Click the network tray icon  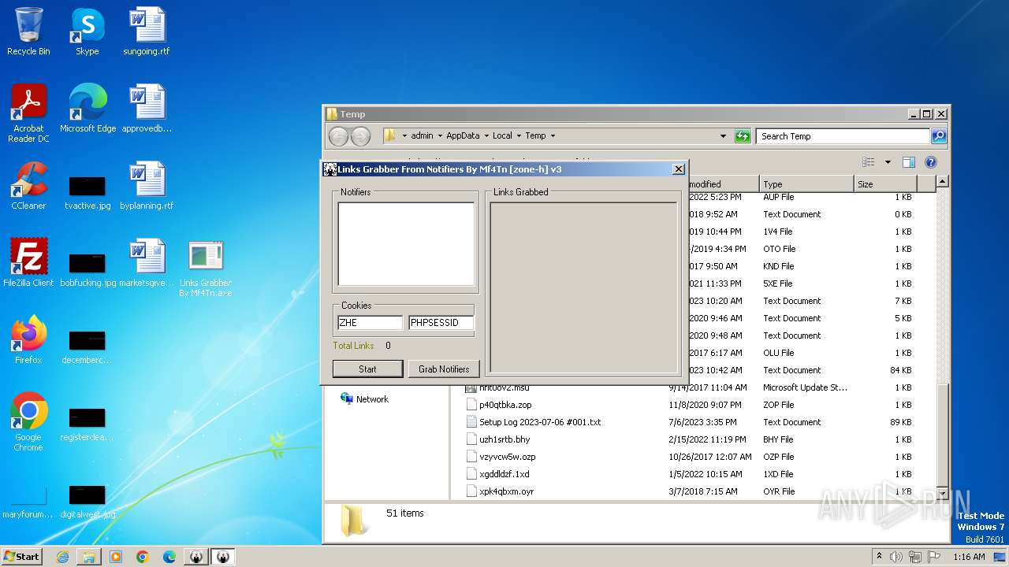917,557
